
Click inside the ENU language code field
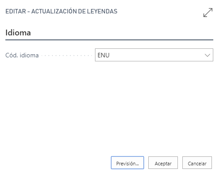click(x=154, y=55)
